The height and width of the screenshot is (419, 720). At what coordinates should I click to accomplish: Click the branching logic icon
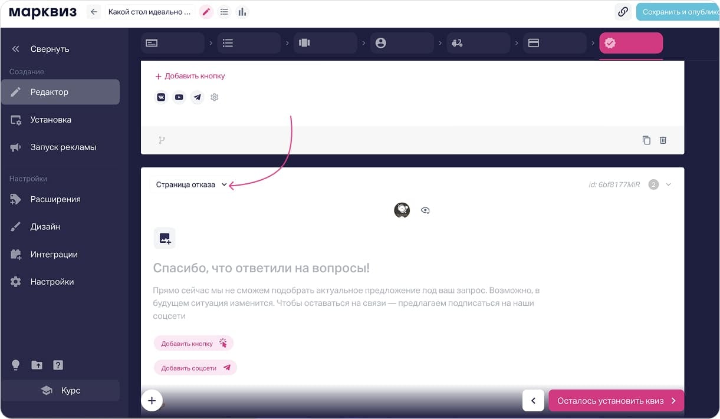(x=162, y=140)
